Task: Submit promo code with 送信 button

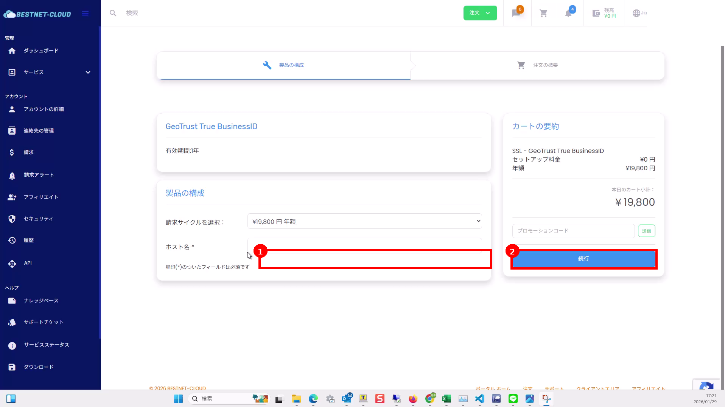Action: (x=646, y=231)
